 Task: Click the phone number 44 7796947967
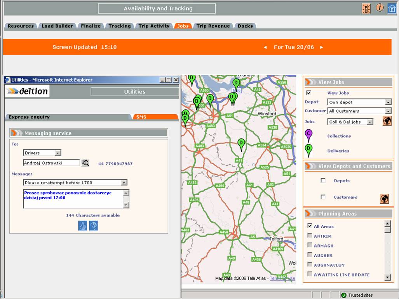(115, 163)
